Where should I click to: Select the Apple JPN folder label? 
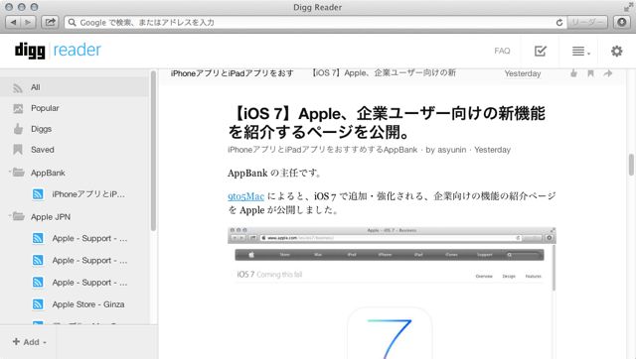tap(51, 217)
